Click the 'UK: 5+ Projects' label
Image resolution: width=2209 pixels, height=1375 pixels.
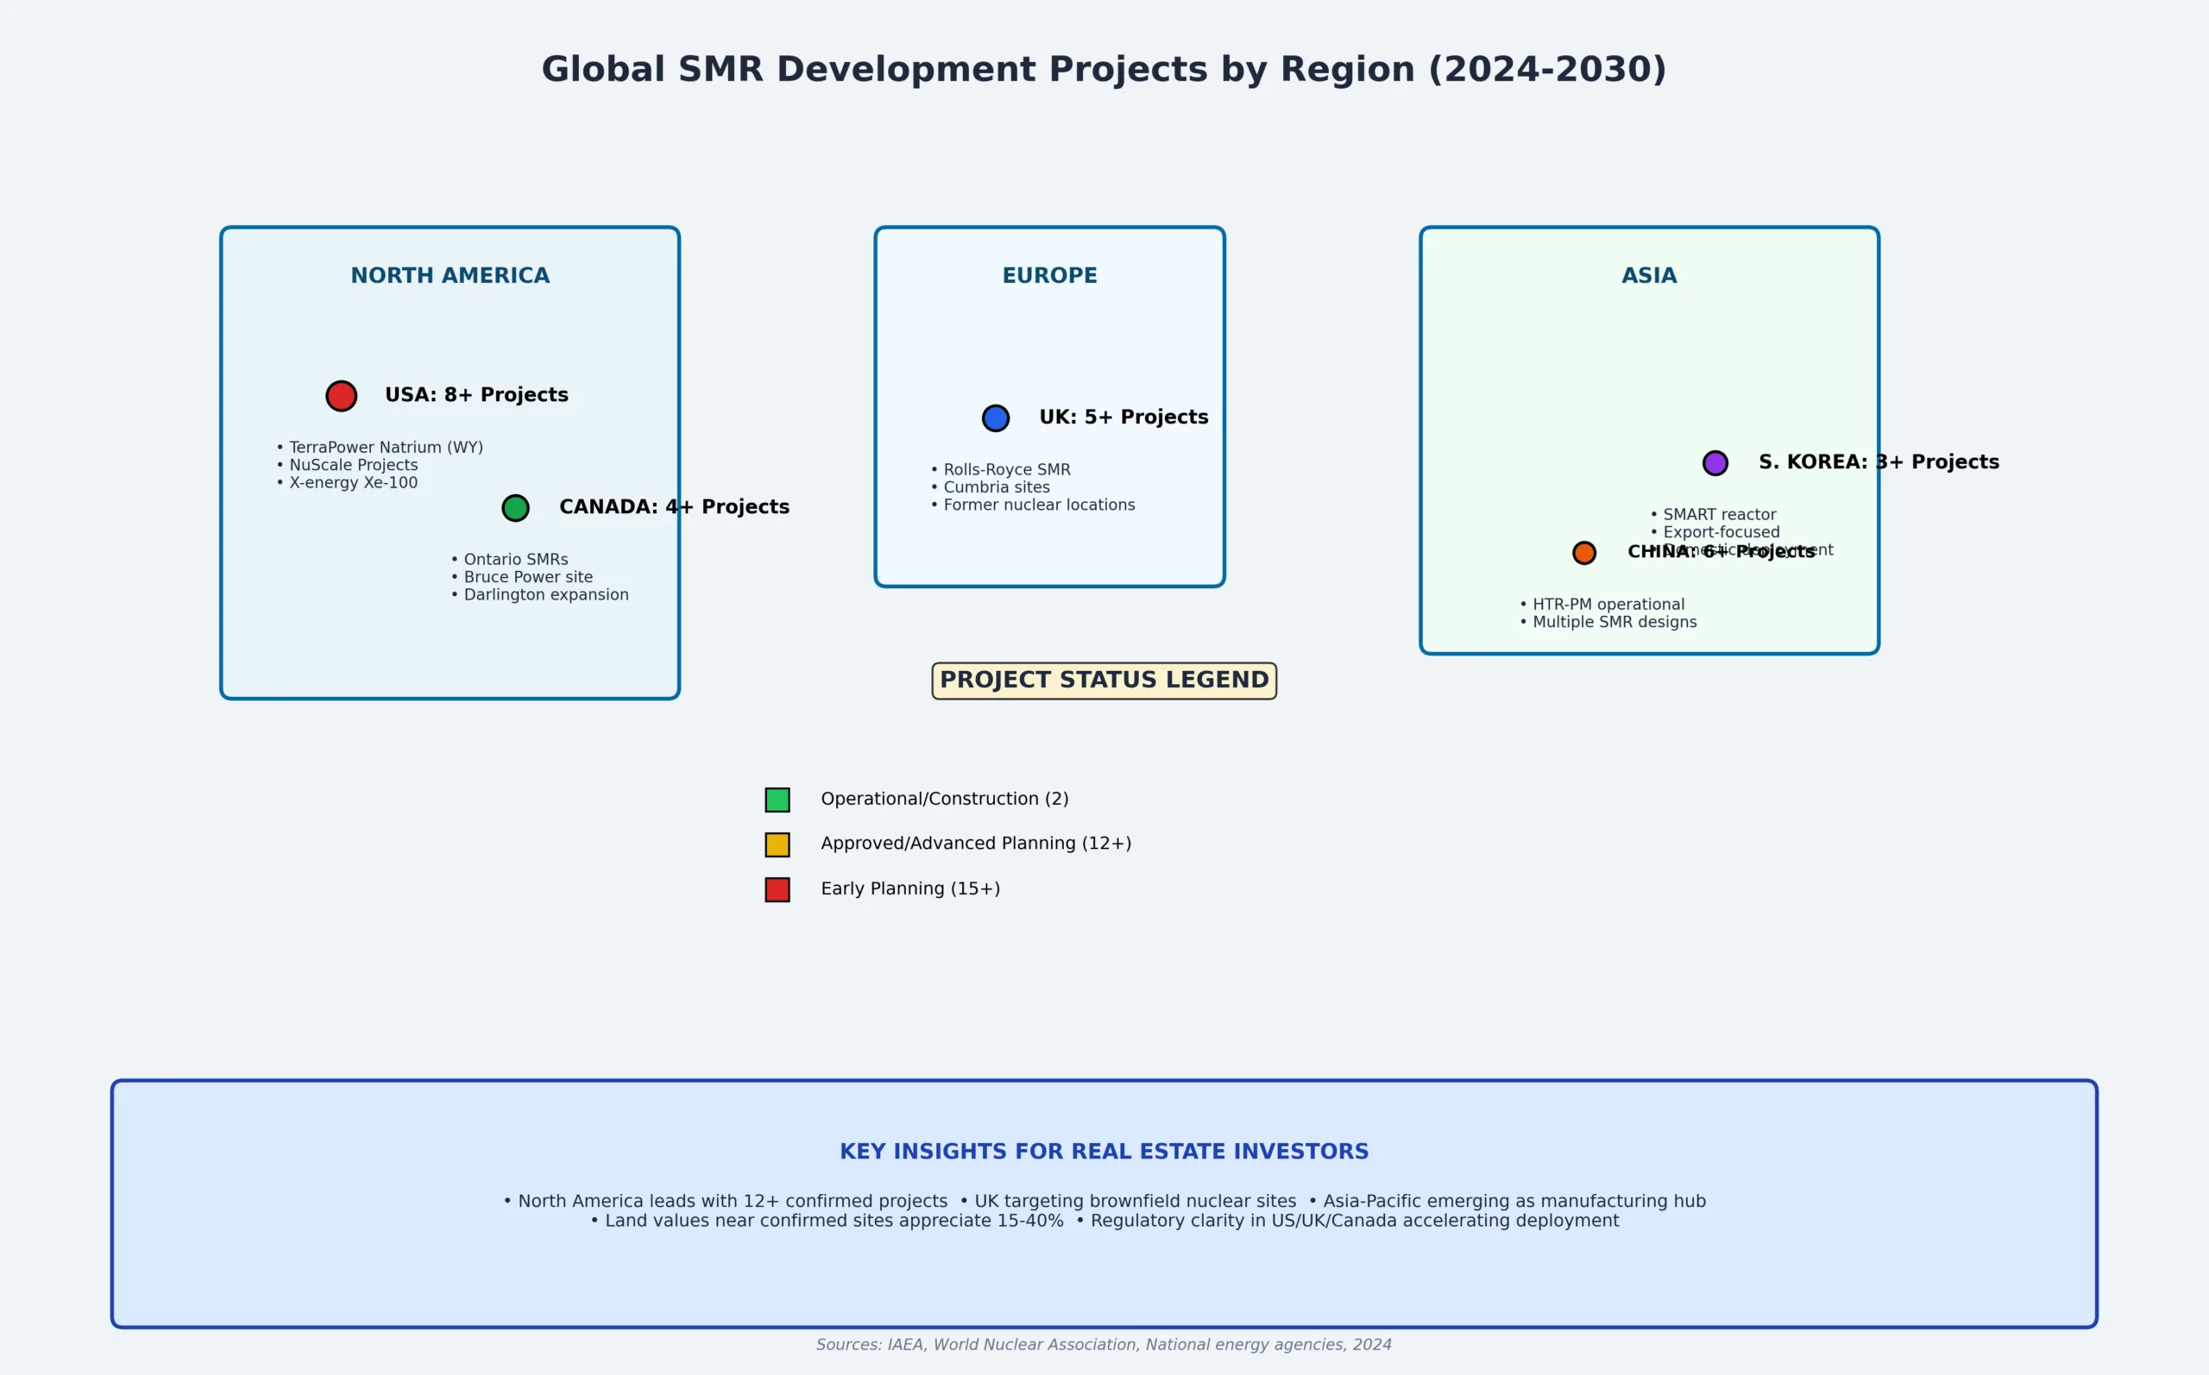1123,418
